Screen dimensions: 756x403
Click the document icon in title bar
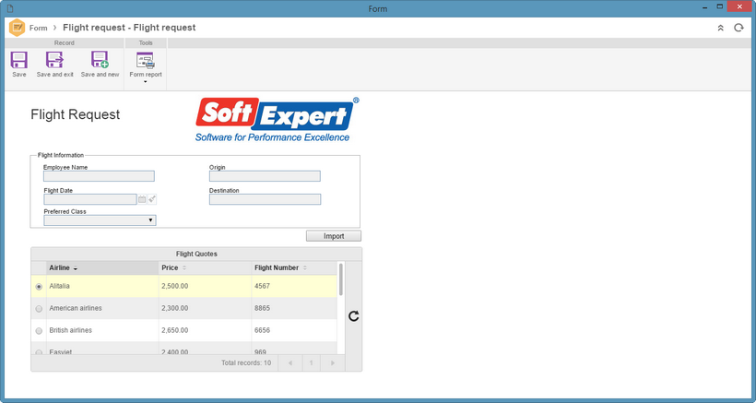pyautogui.click(x=10, y=8)
